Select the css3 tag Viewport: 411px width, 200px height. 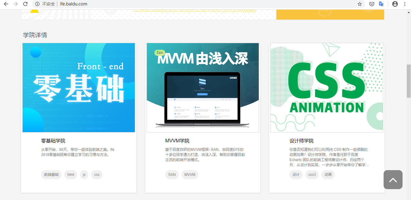pyautogui.click(x=312, y=175)
